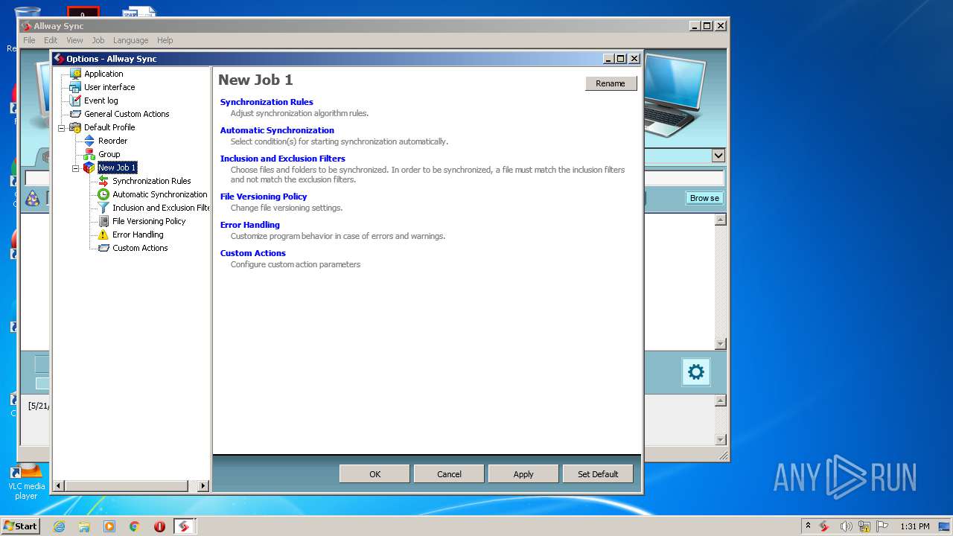Click the Set Default button

coord(598,474)
